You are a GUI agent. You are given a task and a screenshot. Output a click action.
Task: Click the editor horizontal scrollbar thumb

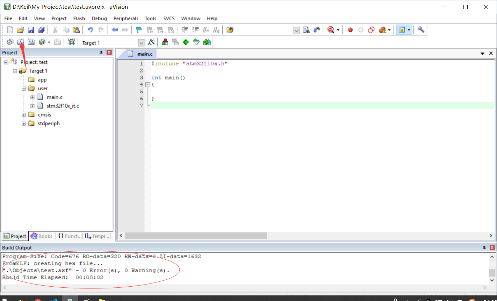point(196,236)
